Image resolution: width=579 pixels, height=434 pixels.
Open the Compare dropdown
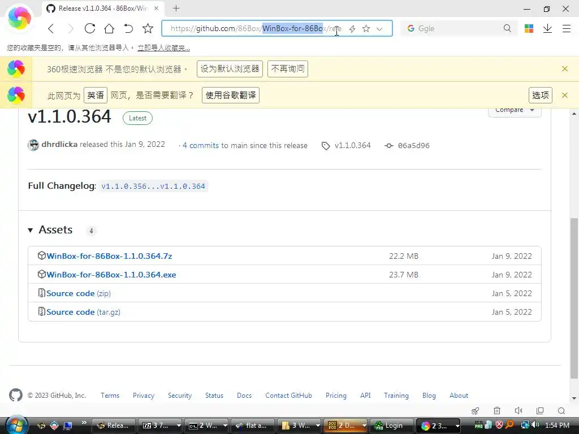(515, 111)
